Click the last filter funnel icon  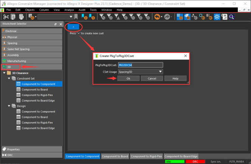coord(147,17)
